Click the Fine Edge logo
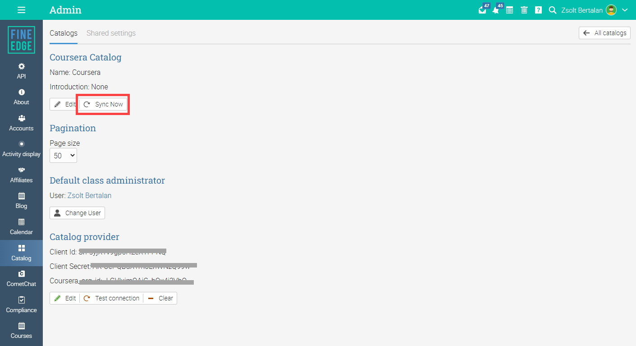The width and height of the screenshot is (636, 346). pos(21,40)
